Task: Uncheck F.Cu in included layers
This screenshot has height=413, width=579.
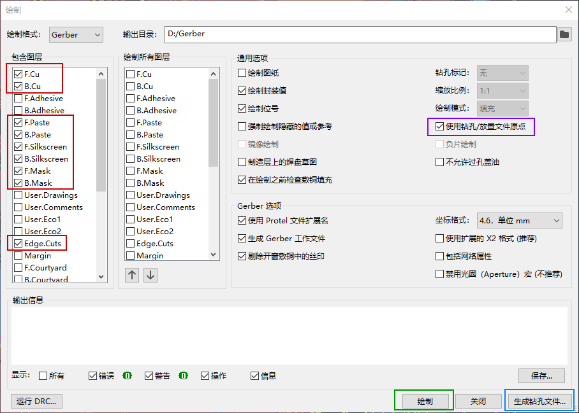Action: click(x=18, y=74)
